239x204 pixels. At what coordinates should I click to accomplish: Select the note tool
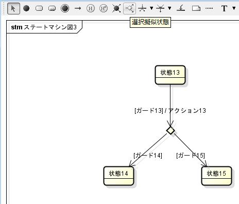196,8
